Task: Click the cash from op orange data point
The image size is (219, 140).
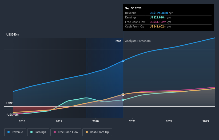Action: (x=123, y=95)
